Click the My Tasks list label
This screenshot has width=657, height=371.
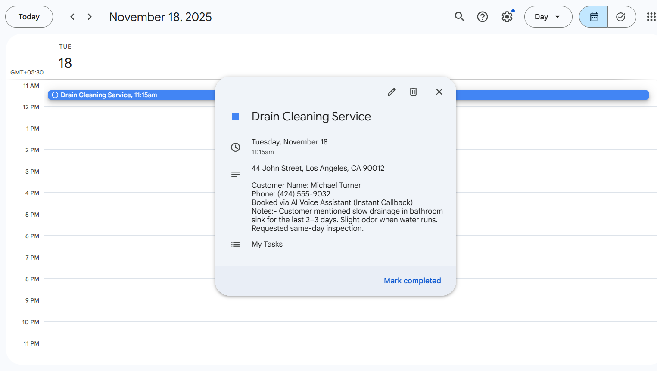[x=267, y=244]
